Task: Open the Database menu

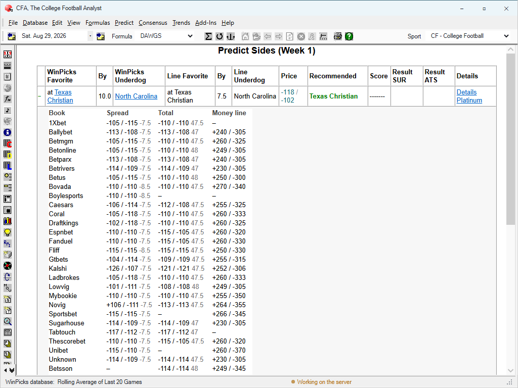Action: click(x=35, y=23)
